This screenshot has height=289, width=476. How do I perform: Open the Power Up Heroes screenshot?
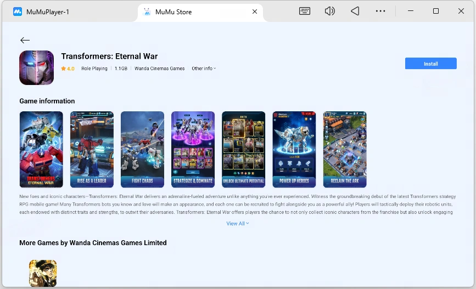(294, 149)
